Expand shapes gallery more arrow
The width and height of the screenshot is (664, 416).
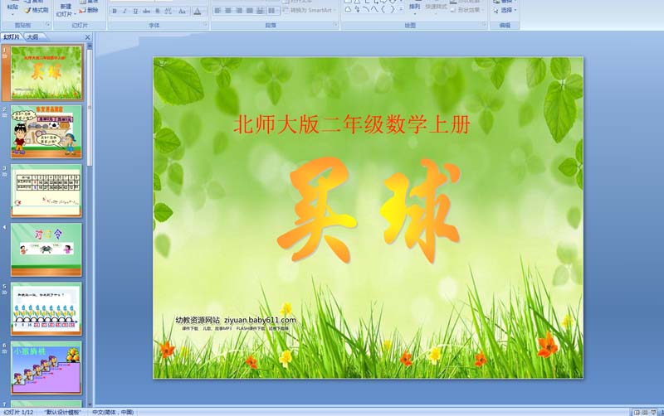click(401, 10)
